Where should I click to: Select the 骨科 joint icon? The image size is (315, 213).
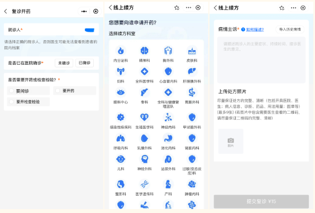pyautogui.click(x=144, y=93)
